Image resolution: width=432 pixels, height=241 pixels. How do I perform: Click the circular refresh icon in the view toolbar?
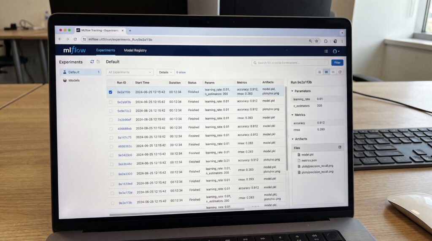(x=340, y=72)
